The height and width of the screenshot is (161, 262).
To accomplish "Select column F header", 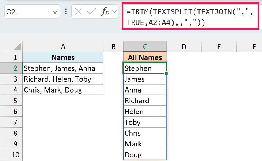I will point(250,47).
